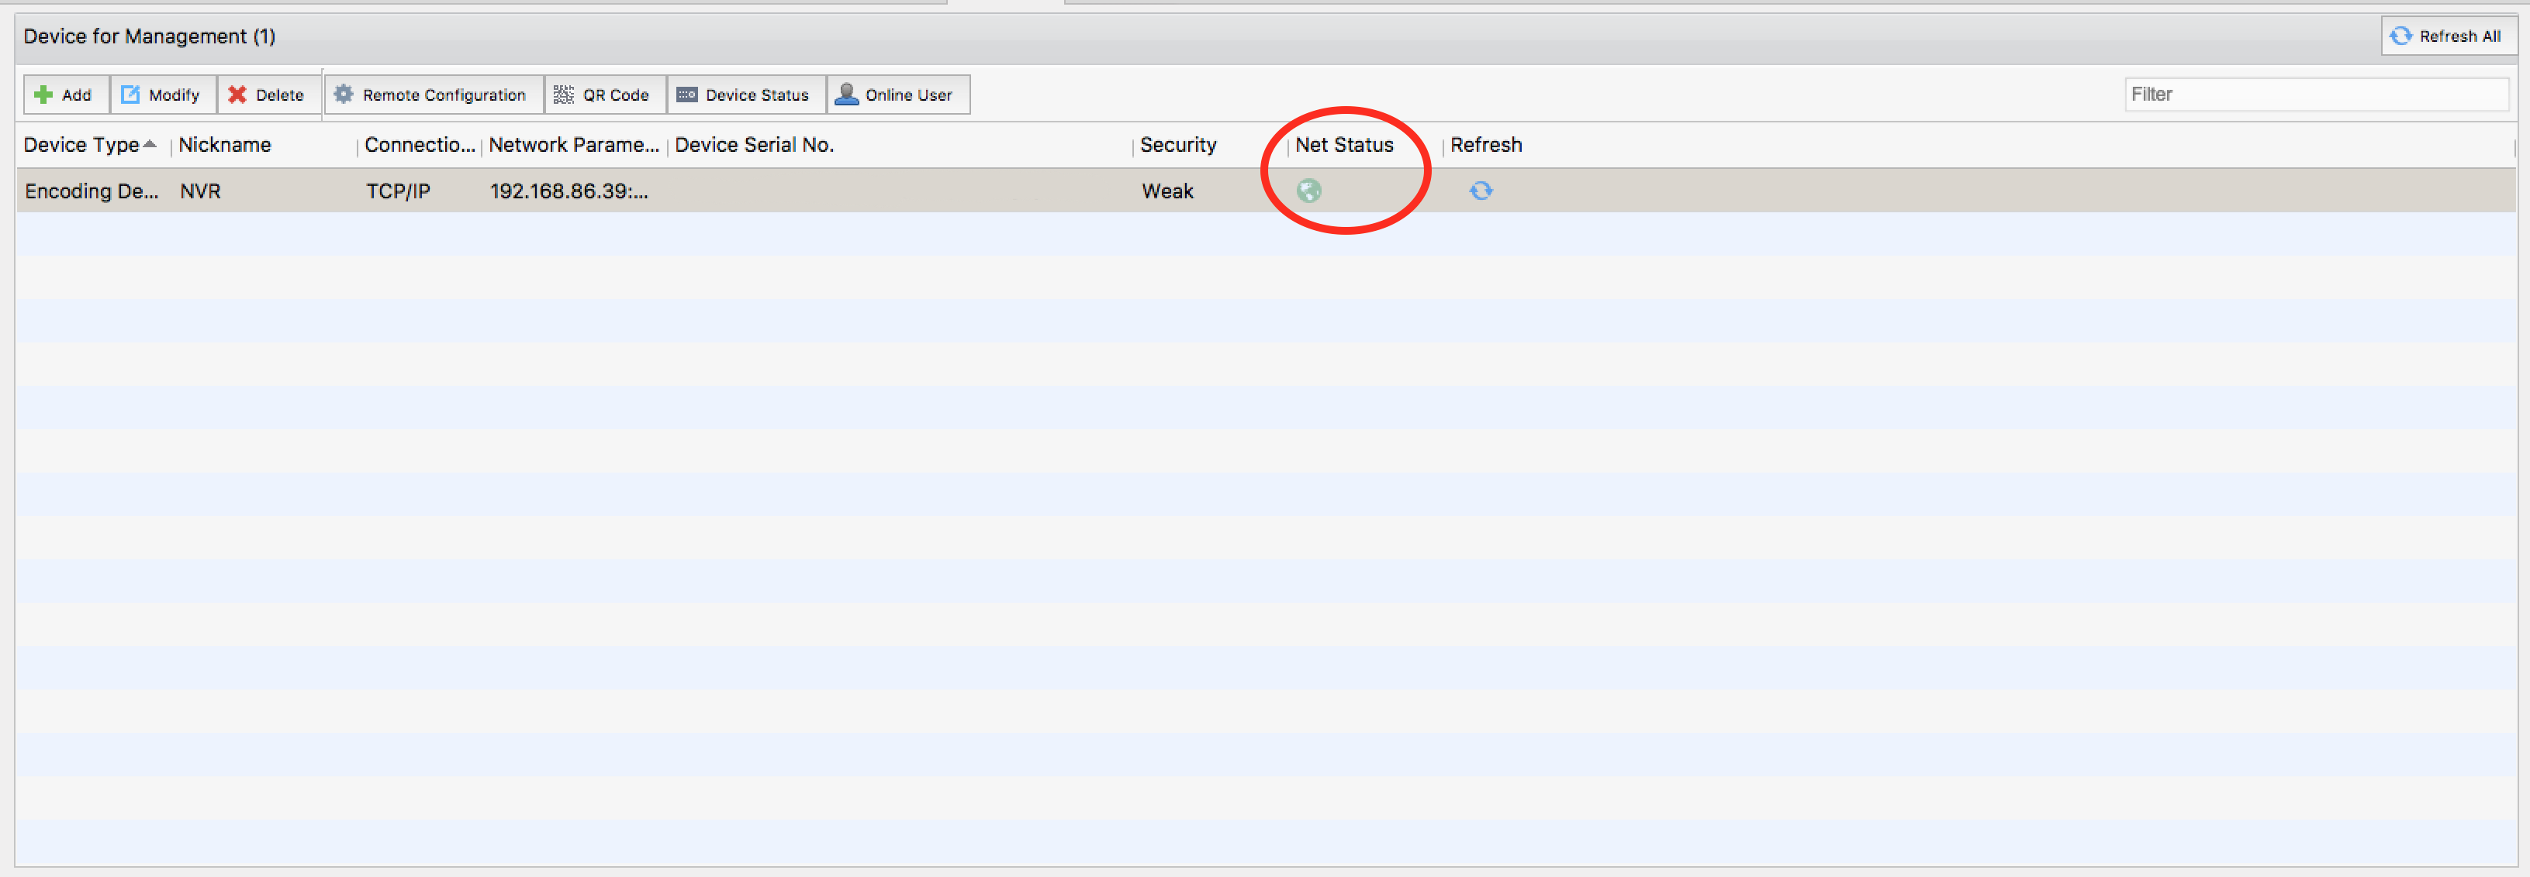Click the Device for Management (1) title
This screenshot has width=2530, height=877.
click(149, 36)
